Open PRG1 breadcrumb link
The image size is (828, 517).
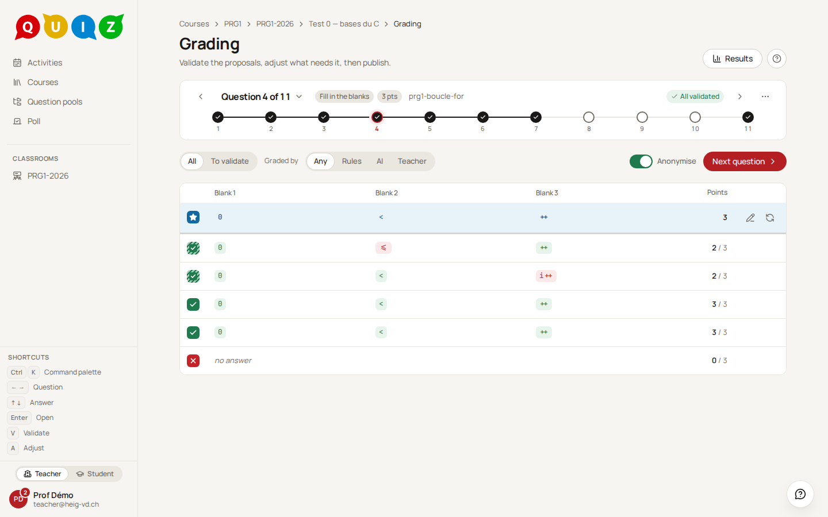[x=233, y=24]
